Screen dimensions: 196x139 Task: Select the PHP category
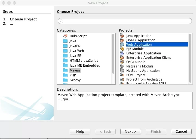(73, 75)
